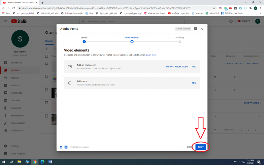This screenshot has width=264, height=165.
Task: Click IMPORT FROM VIDEO link
Action: click(x=177, y=67)
